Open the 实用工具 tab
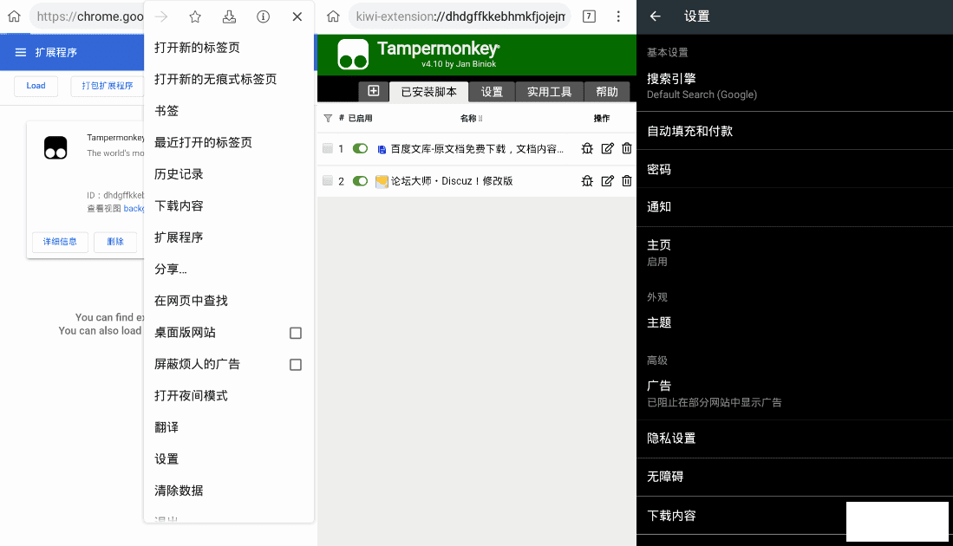Viewport: 953px width, 546px height. coord(550,92)
